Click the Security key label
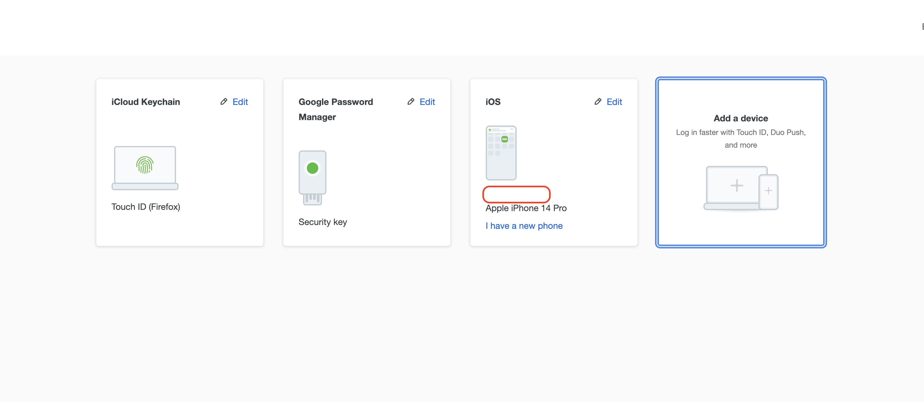924x402 pixels. click(x=322, y=222)
